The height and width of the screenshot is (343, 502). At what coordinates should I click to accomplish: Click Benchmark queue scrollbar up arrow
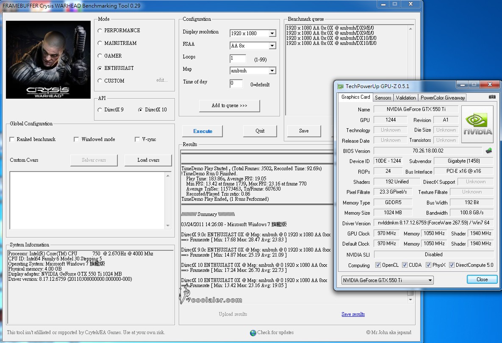410,29
